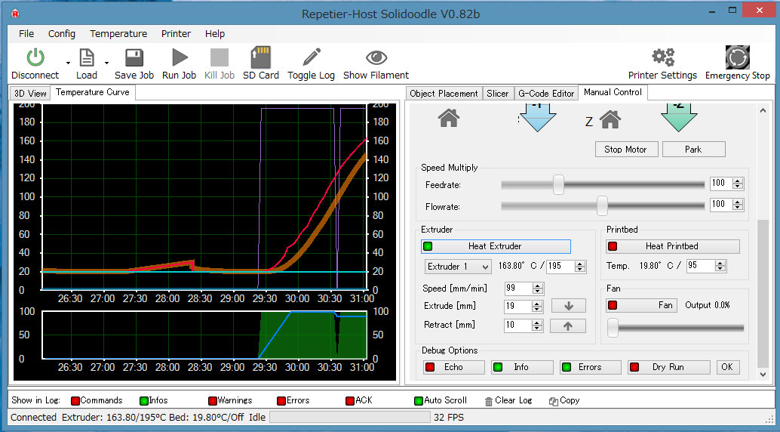Image resolution: width=780 pixels, height=432 pixels.
Task: Click the Flowrate slider handle
Action: (x=603, y=205)
